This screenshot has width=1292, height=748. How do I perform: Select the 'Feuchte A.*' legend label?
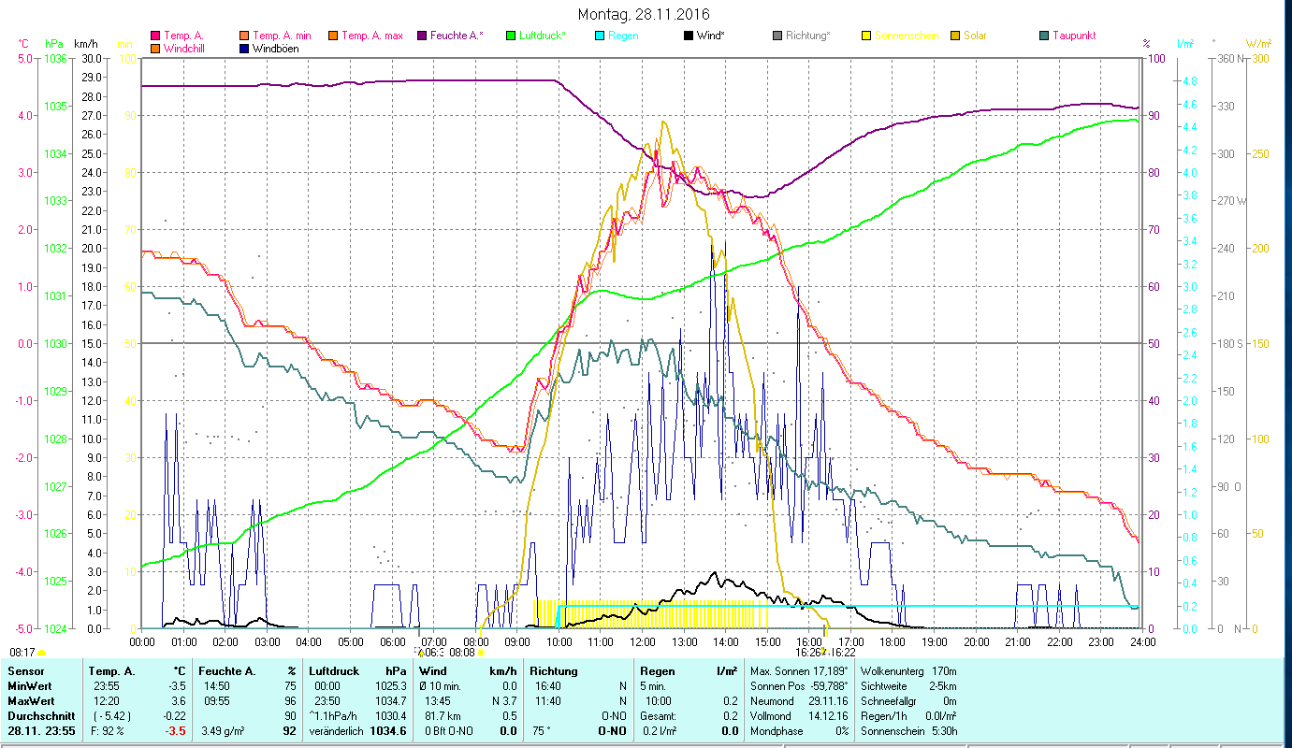pos(457,36)
